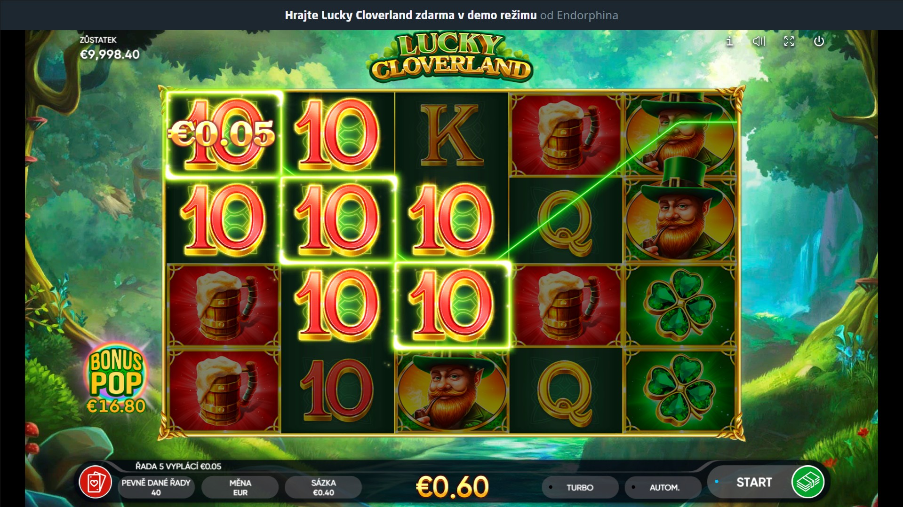Click the Endorphina provider link

coord(587,16)
